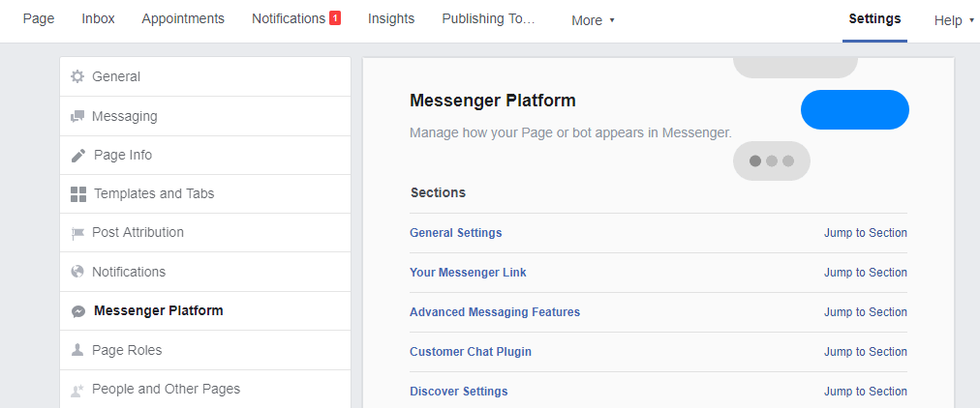Click the Page Info pencil icon

78,156
